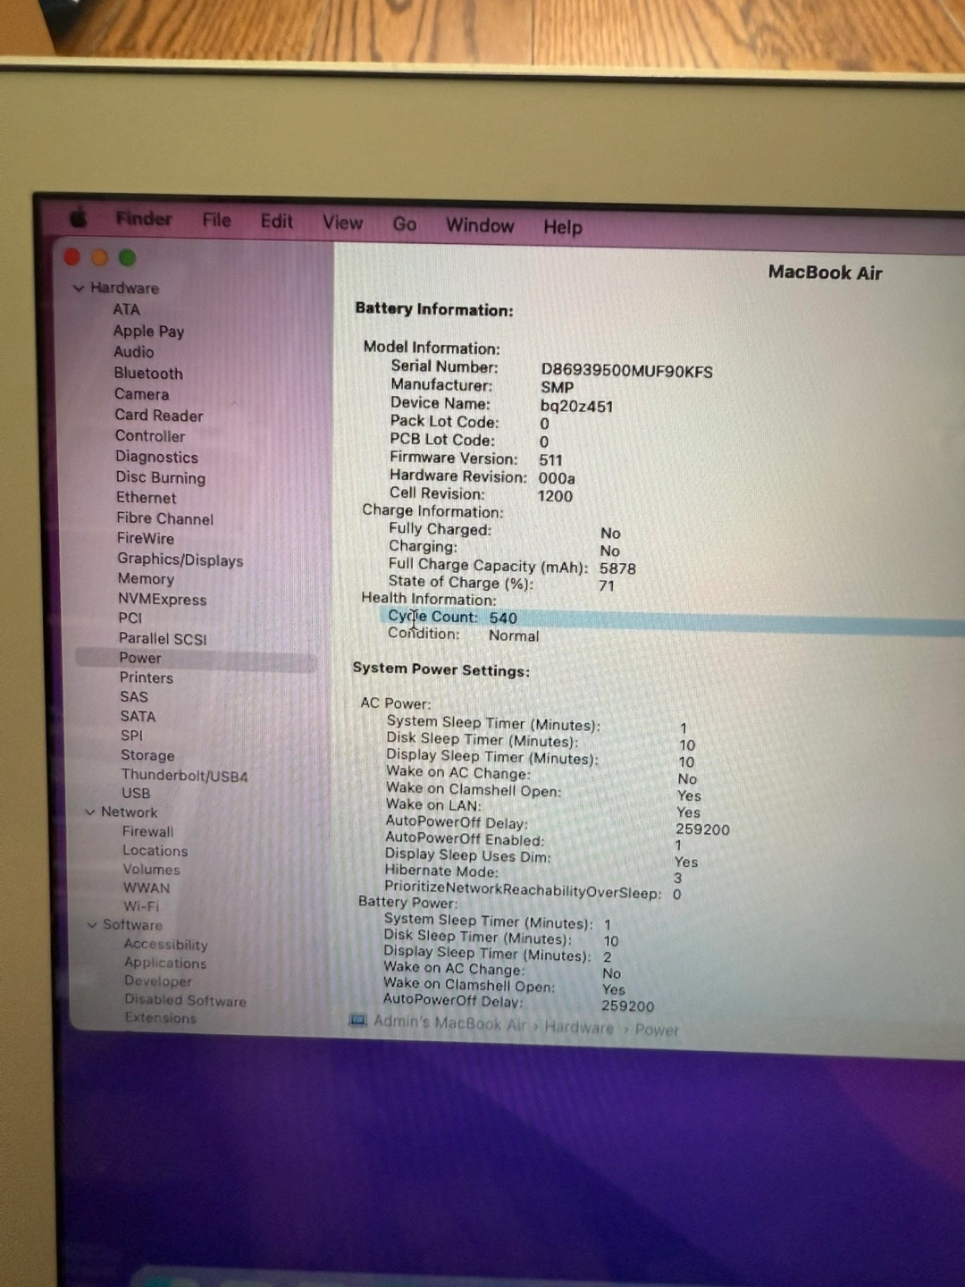Click the "PrioritizeNetworkReachabilityOverSleep:" label

point(523,890)
